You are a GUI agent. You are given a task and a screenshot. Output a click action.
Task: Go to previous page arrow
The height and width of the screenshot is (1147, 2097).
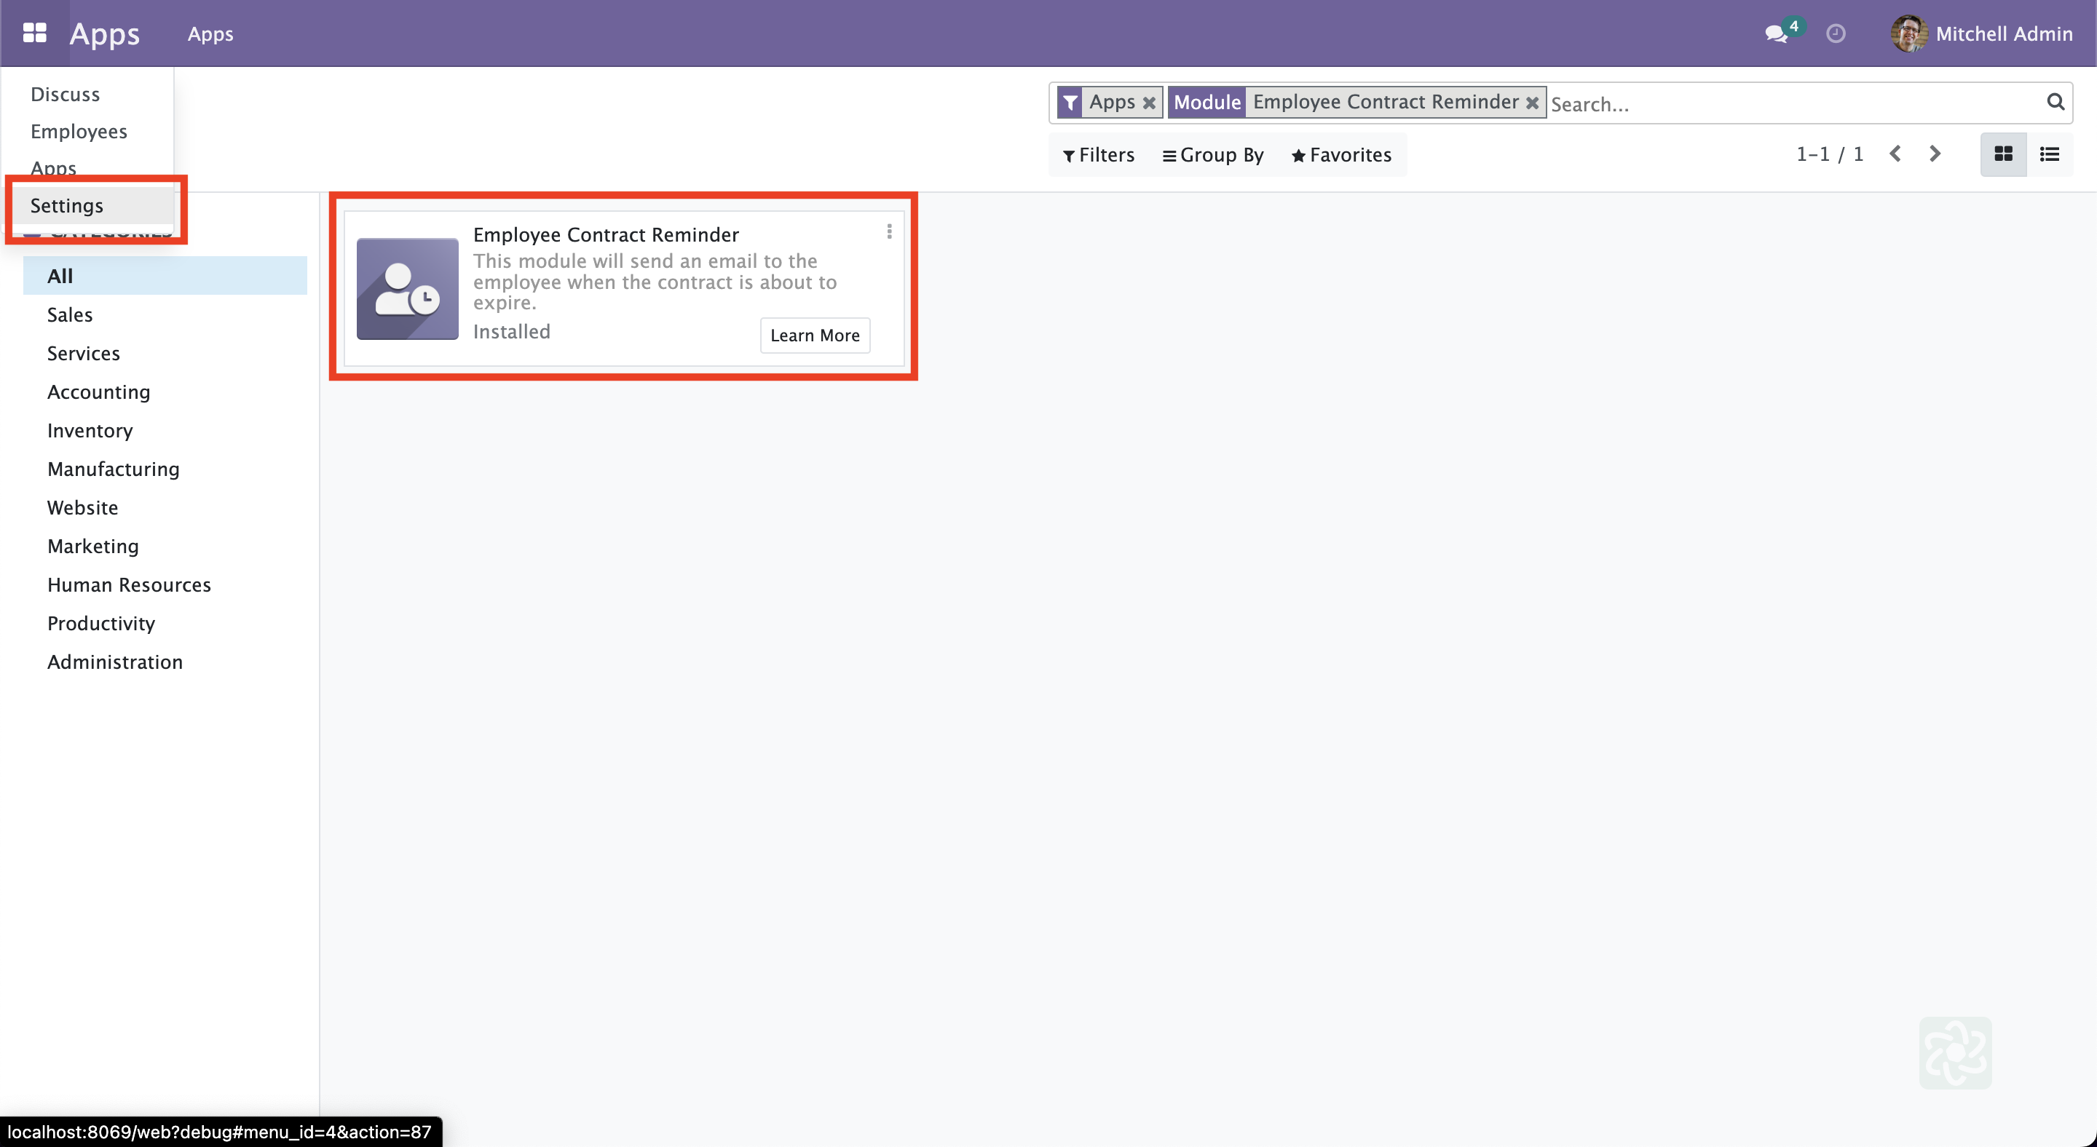1895,154
